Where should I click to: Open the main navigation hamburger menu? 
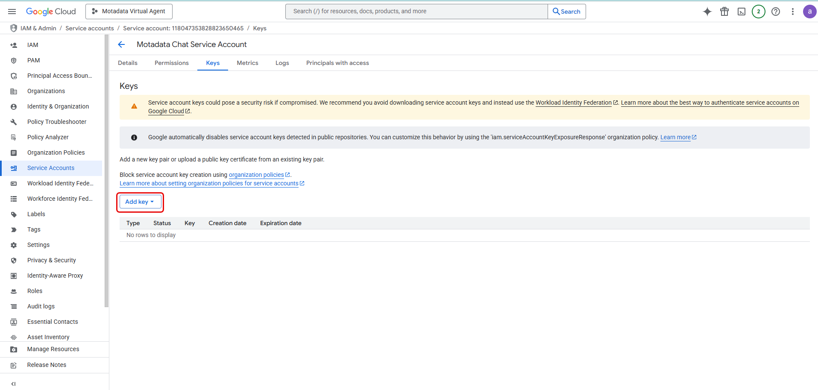point(12,12)
